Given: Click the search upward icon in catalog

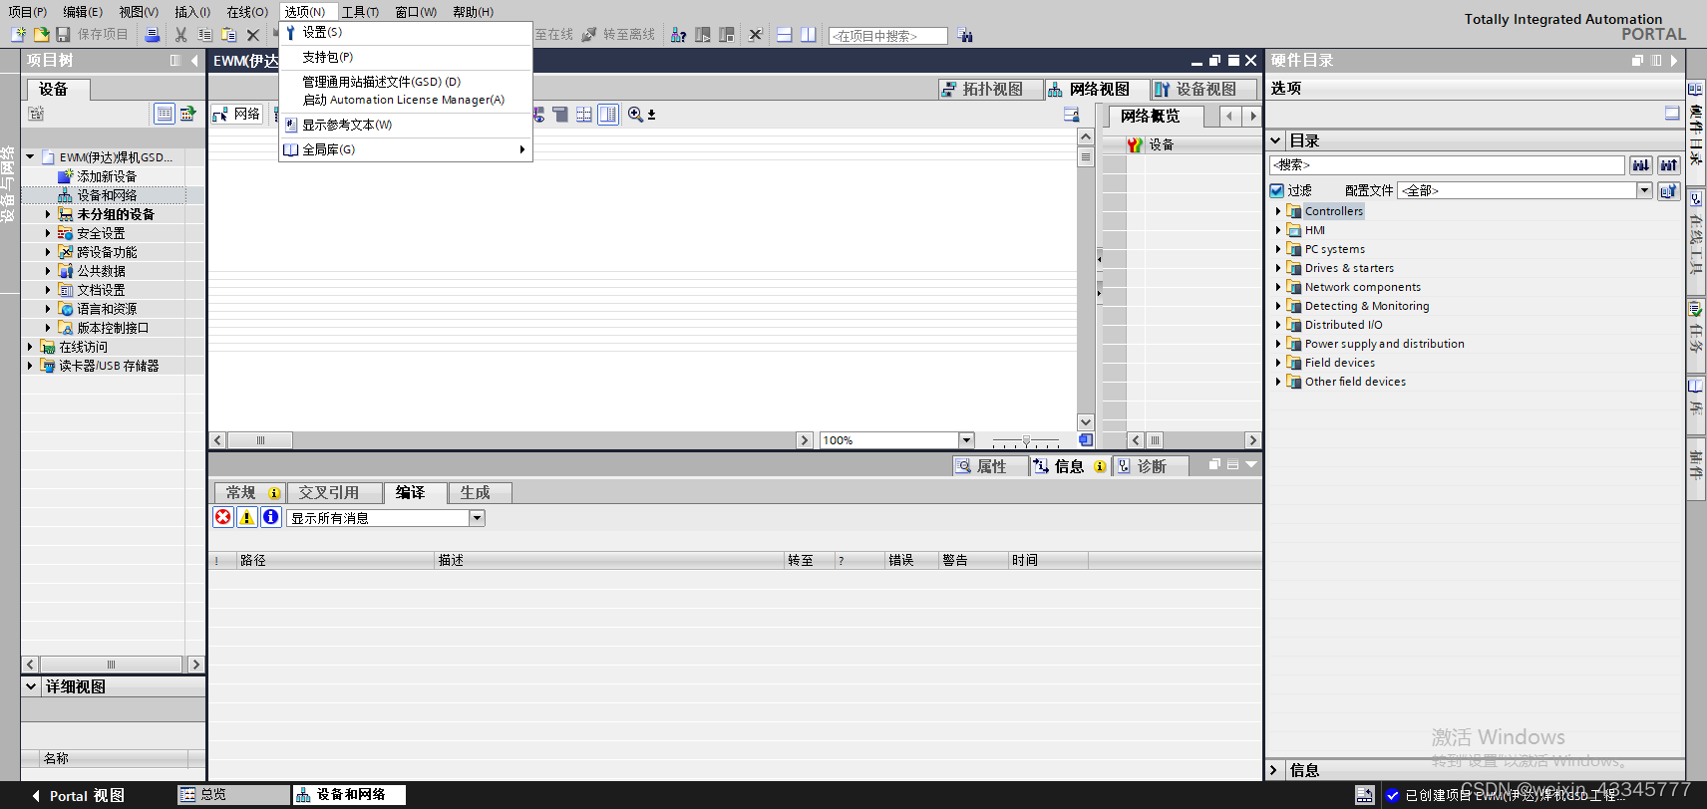Looking at the screenshot, I should (x=1669, y=164).
